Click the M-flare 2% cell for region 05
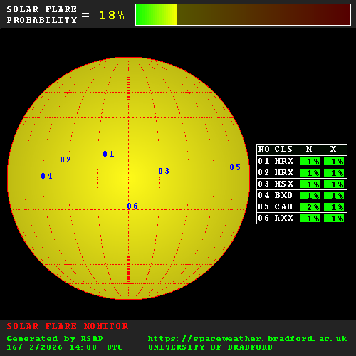The width and height of the screenshot is (356, 356). pyautogui.click(x=310, y=207)
